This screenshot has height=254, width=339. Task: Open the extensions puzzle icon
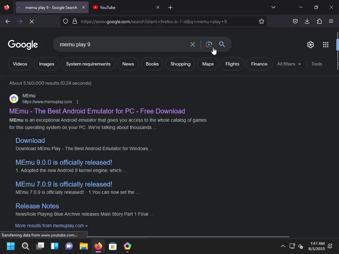pyautogui.click(x=319, y=21)
